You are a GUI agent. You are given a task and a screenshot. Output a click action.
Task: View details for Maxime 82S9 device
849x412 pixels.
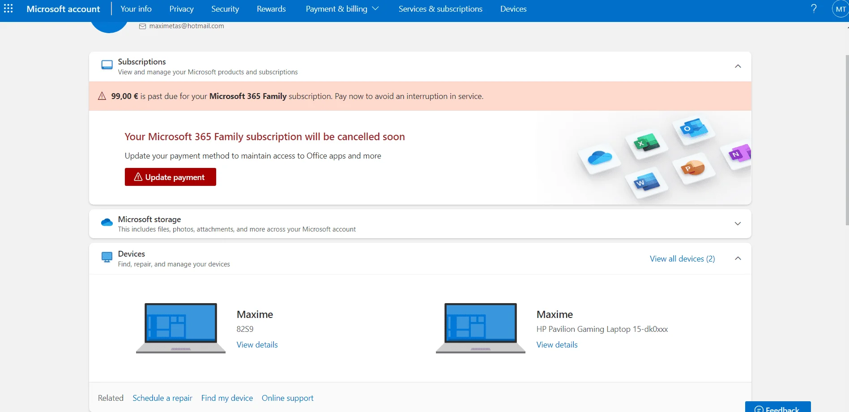pyautogui.click(x=257, y=345)
